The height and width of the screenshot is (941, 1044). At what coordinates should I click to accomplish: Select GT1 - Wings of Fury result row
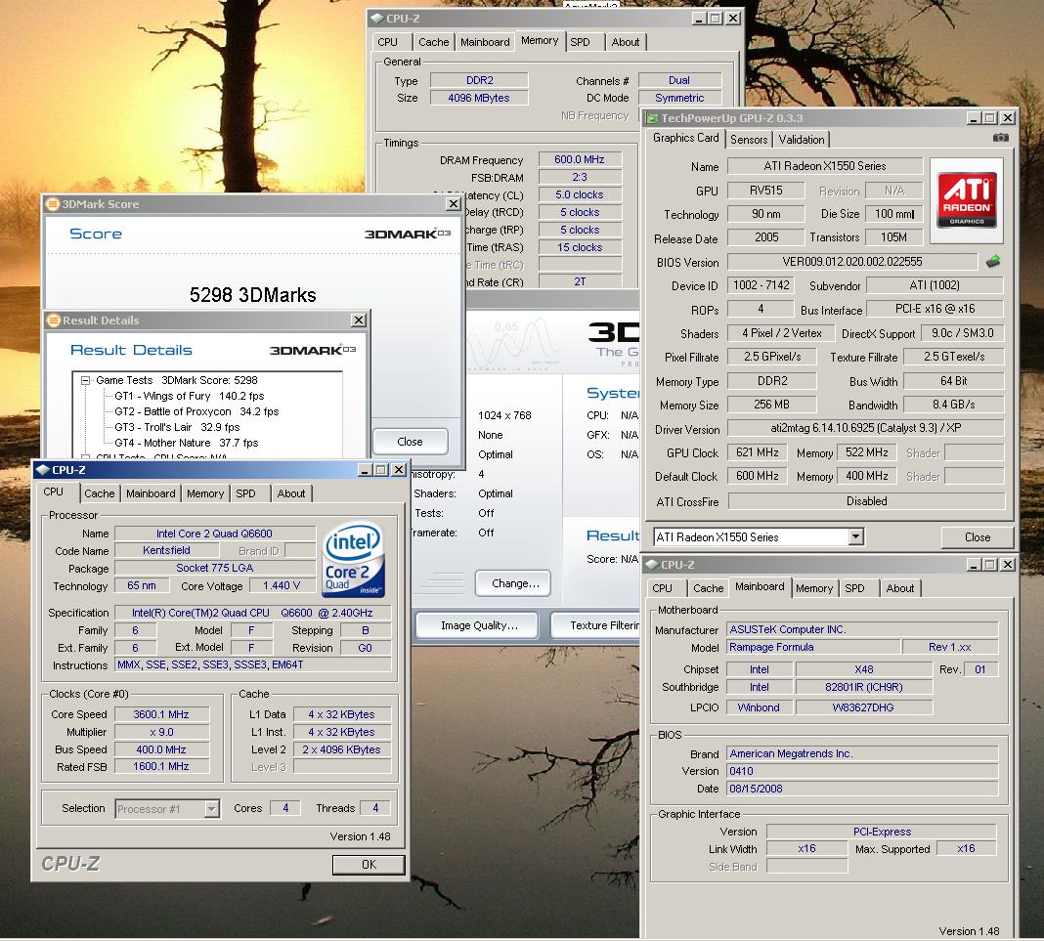(189, 396)
